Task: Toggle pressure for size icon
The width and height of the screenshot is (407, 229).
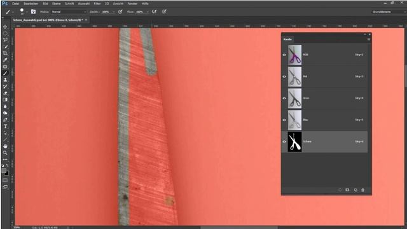Action: tap(164, 11)
